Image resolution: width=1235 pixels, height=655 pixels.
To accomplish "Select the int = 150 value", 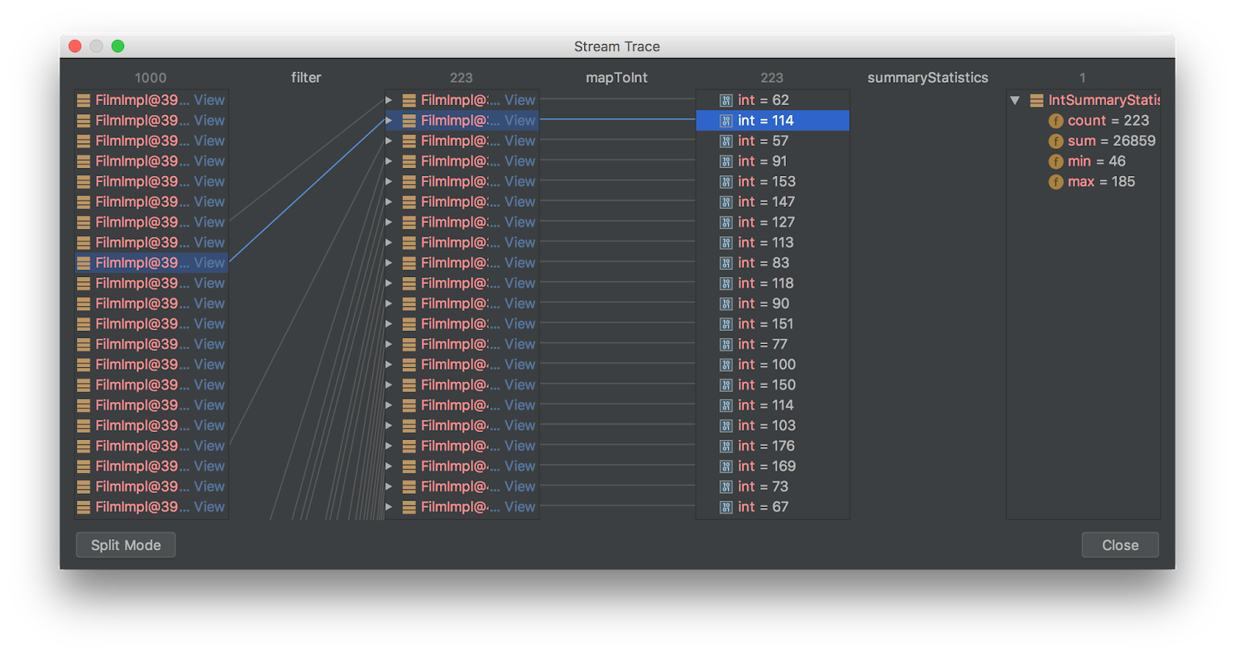I will pyautogui.click(x=766, y=385).
